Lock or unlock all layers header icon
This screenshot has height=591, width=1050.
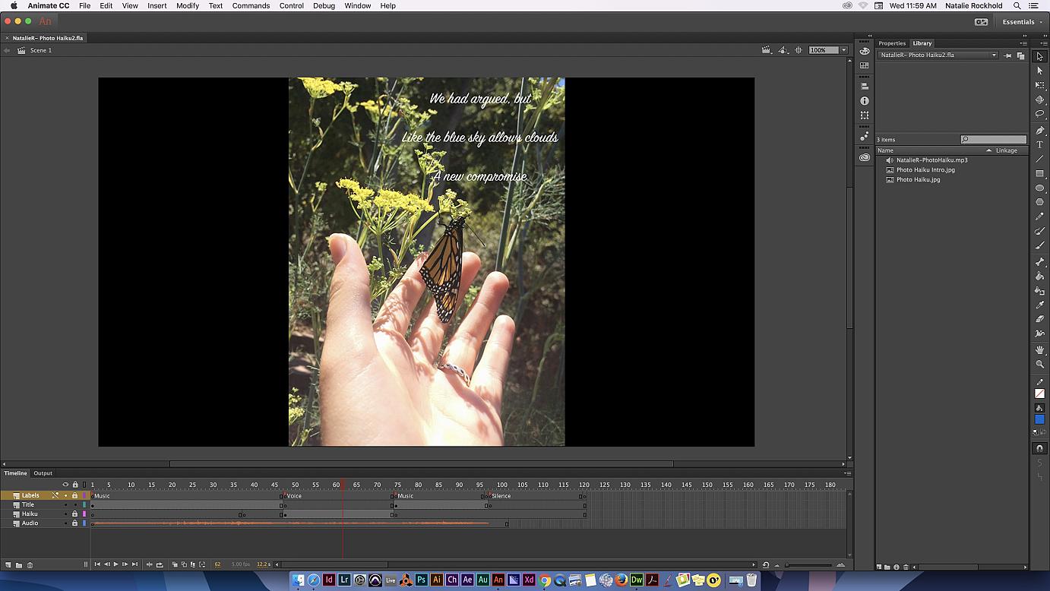coord(74,485)
